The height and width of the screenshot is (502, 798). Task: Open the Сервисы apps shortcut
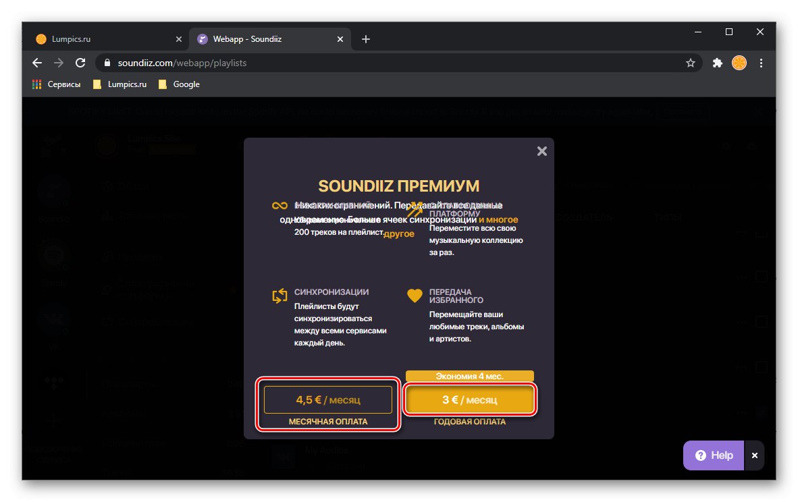[x=57, y=84]
